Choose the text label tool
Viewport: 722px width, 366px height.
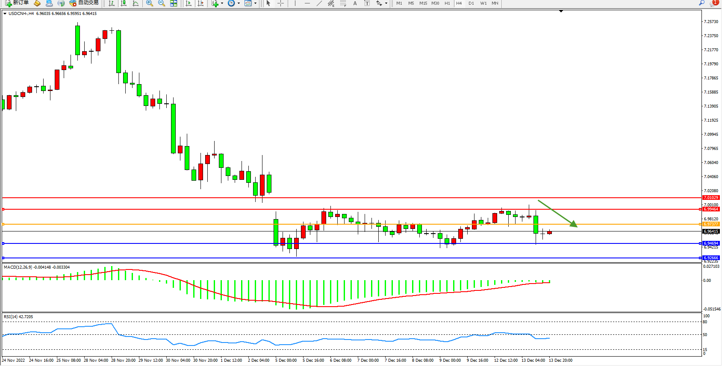(355, 3)
